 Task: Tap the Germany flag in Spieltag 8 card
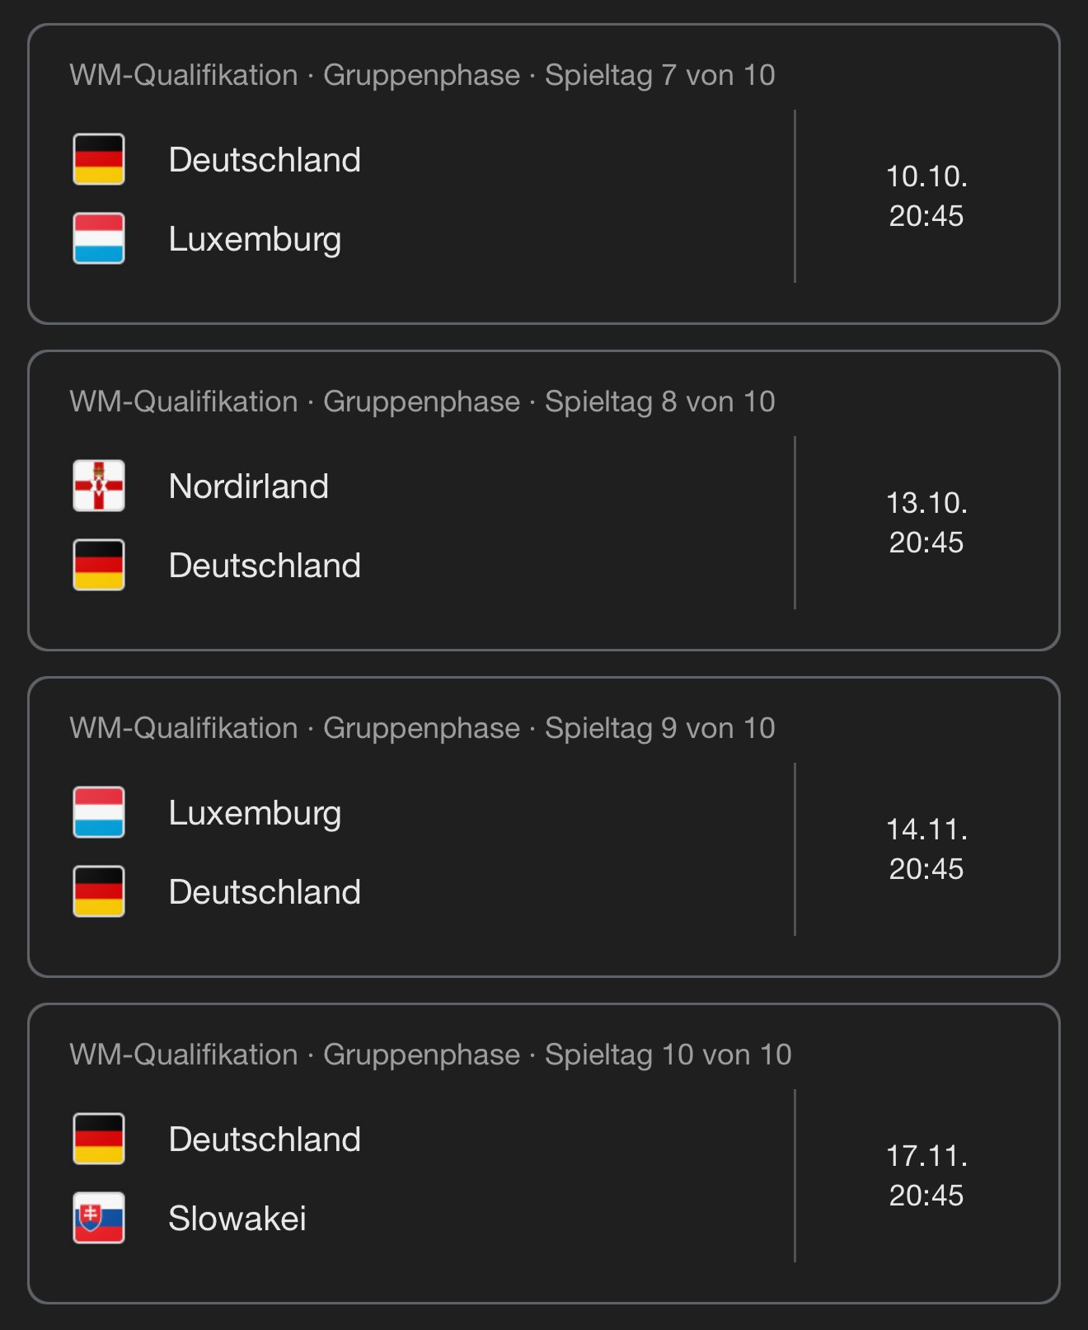click(x=99, y=565)
